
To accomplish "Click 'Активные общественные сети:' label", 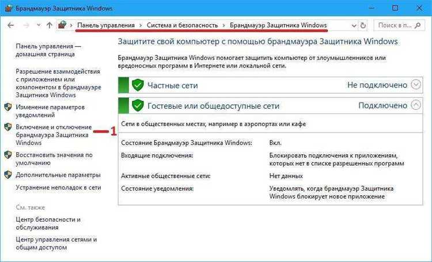I will 165,176.
